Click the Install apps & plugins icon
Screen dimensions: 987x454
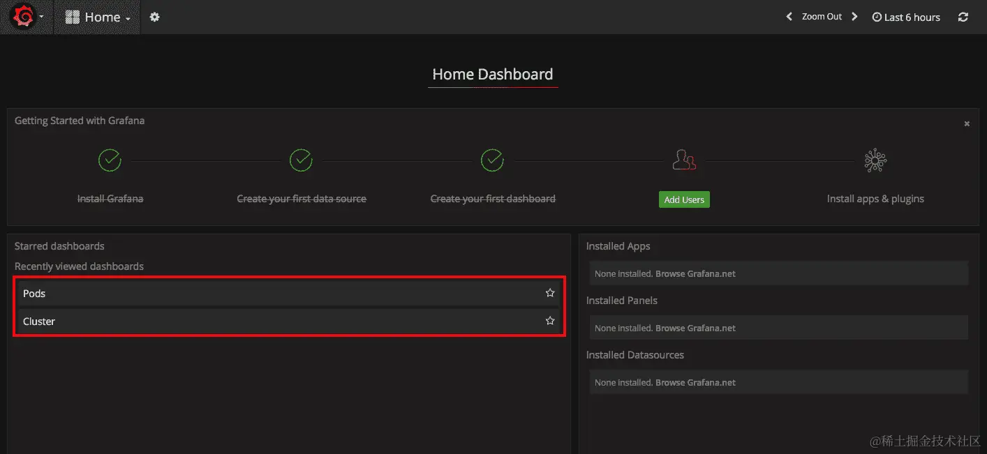pyautogui.click(x=875, y=160)
